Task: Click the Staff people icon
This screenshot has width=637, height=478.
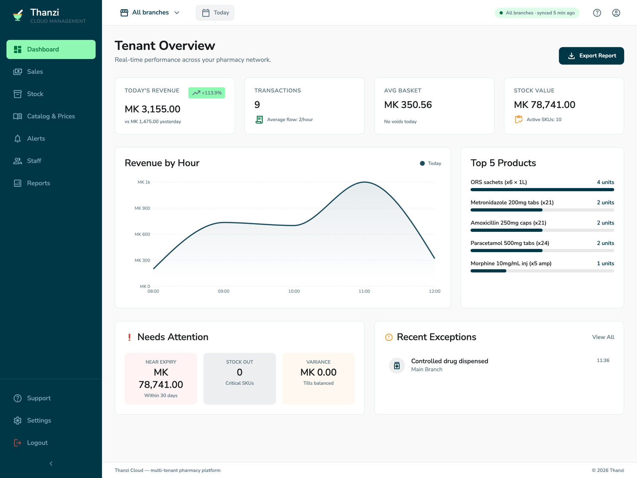Action: [18, 161]
